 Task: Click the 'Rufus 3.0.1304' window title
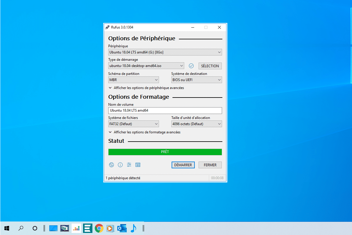click(x=122, y=27)
